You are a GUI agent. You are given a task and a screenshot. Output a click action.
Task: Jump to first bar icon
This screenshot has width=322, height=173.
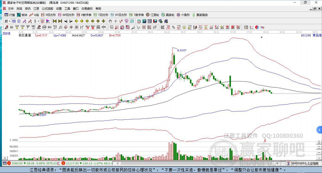[x=55, y=21]
